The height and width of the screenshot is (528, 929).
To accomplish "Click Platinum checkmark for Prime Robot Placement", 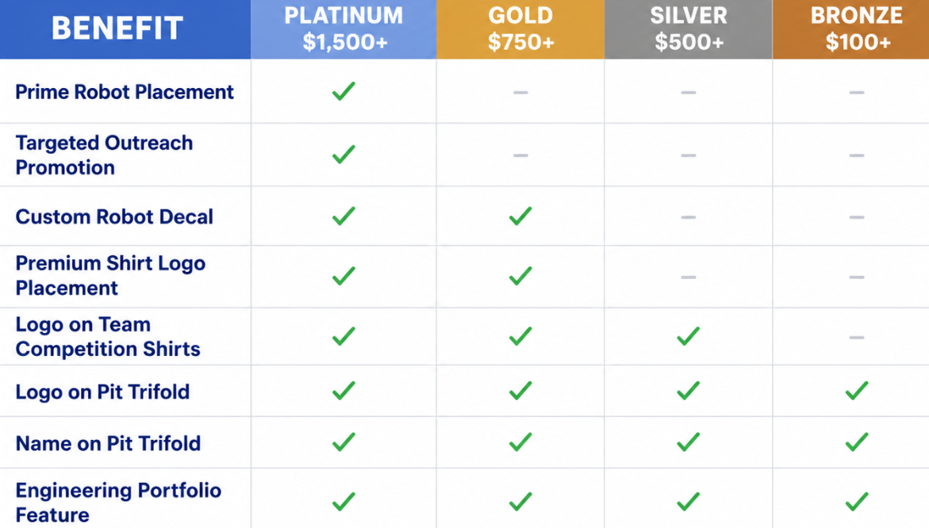I will [344, 91].
